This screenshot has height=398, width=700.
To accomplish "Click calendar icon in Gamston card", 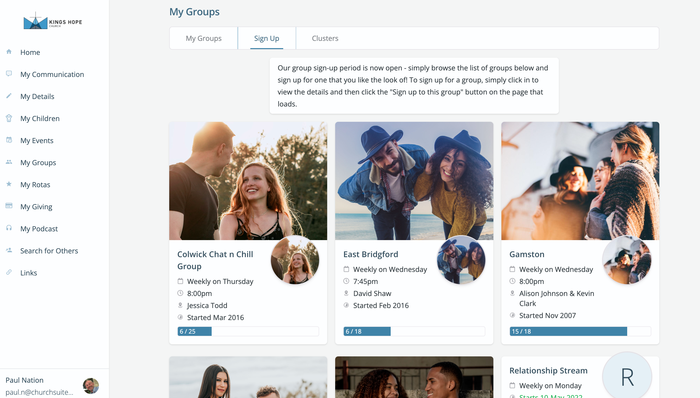I will coord(512,269).
